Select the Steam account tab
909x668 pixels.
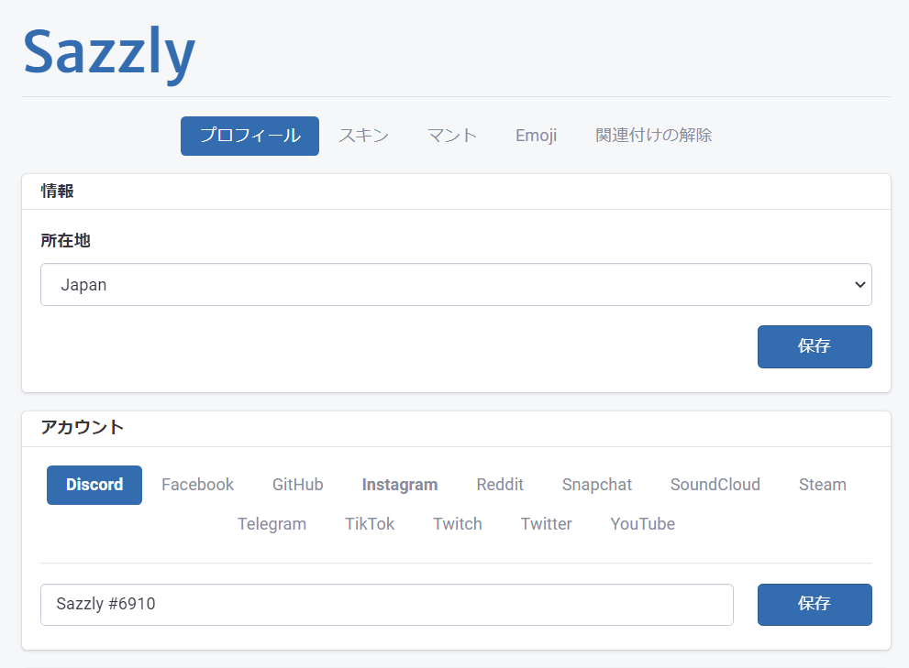pos(823,485)
